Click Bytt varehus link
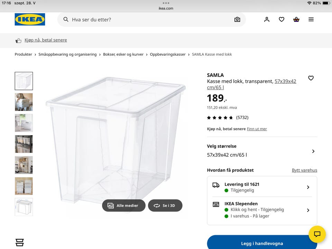Viewport: 332px width, 249px height. pyautogui.click(x=304, y=170)
